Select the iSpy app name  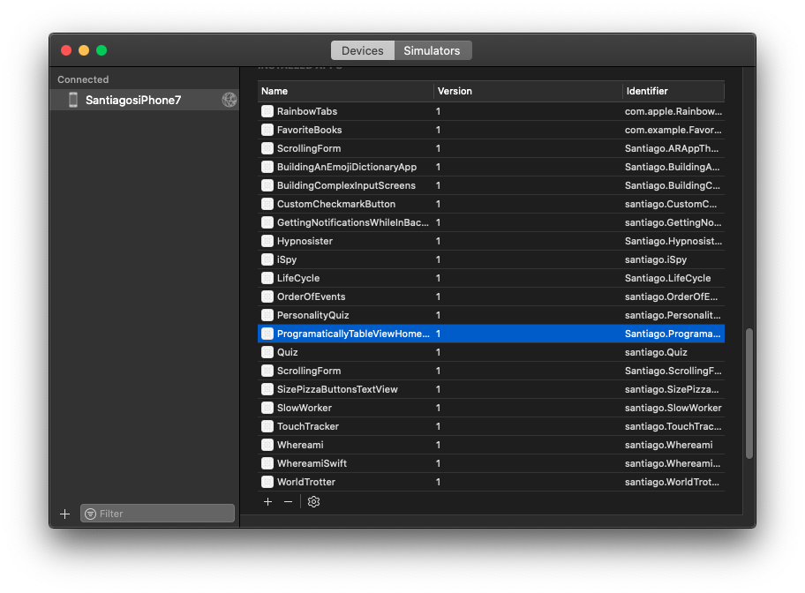[287, 259]
